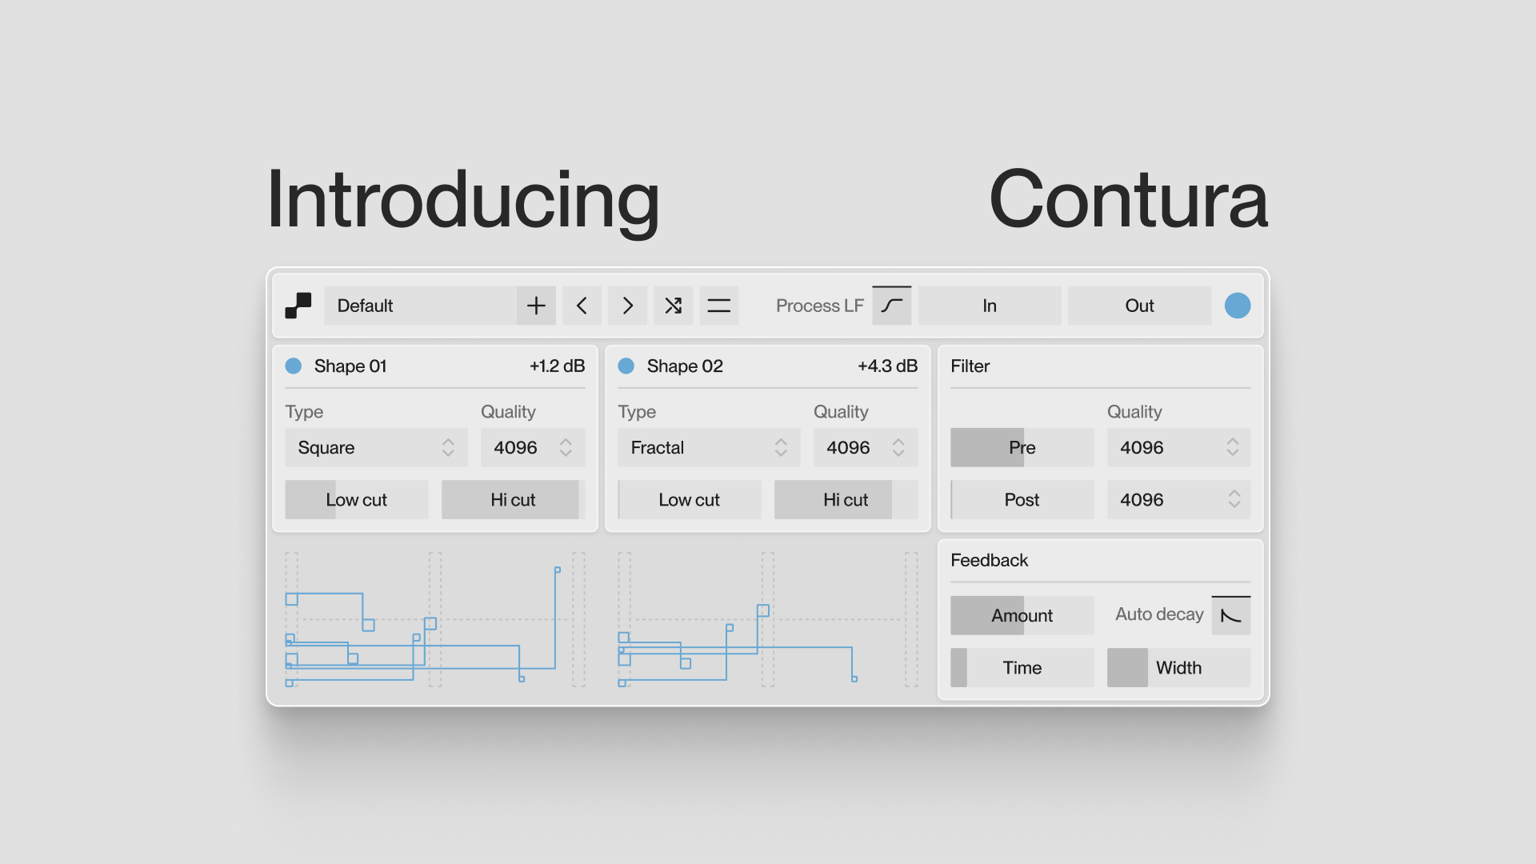The image size is (1536, 864).
Task: Click Shape 01 gain value +1.2 dB
Action: pos(557,366)
